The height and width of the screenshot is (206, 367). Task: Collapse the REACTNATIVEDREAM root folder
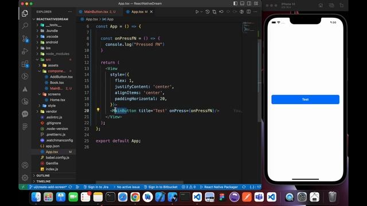52,19
